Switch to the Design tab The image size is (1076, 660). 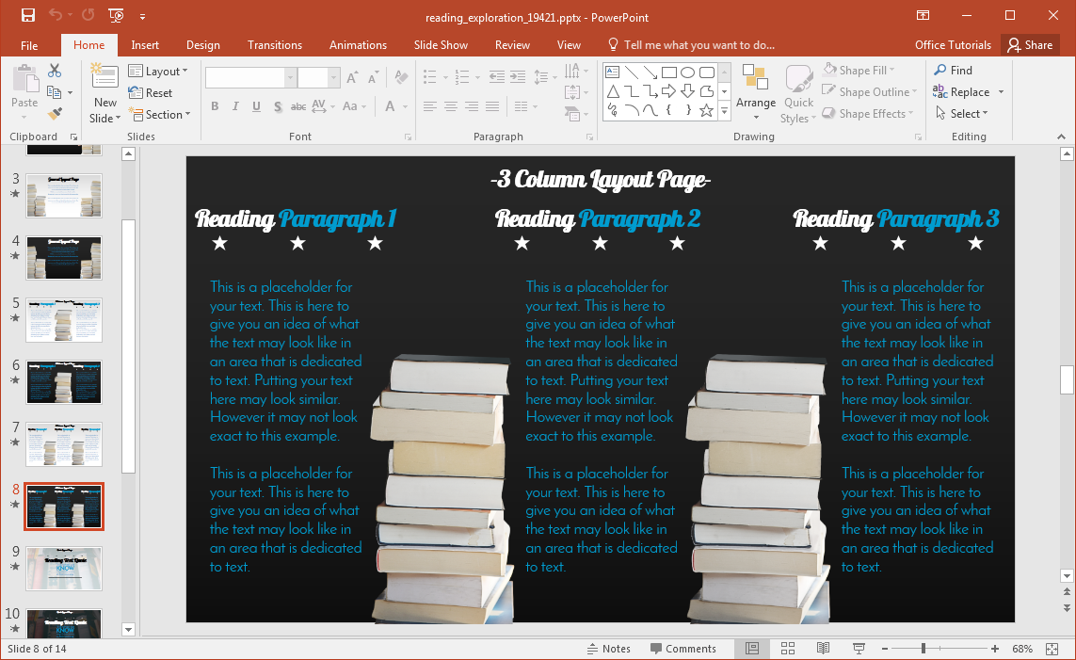[202, 45]
